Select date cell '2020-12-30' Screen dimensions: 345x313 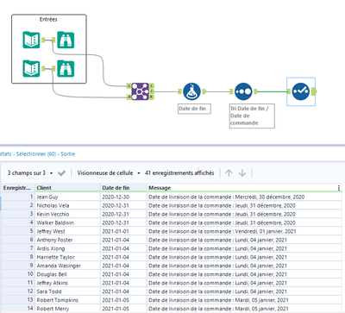click(123, 197)
